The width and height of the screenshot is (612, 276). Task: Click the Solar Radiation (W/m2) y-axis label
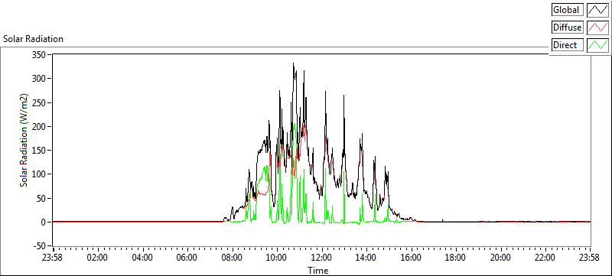[x=24, y=140]
